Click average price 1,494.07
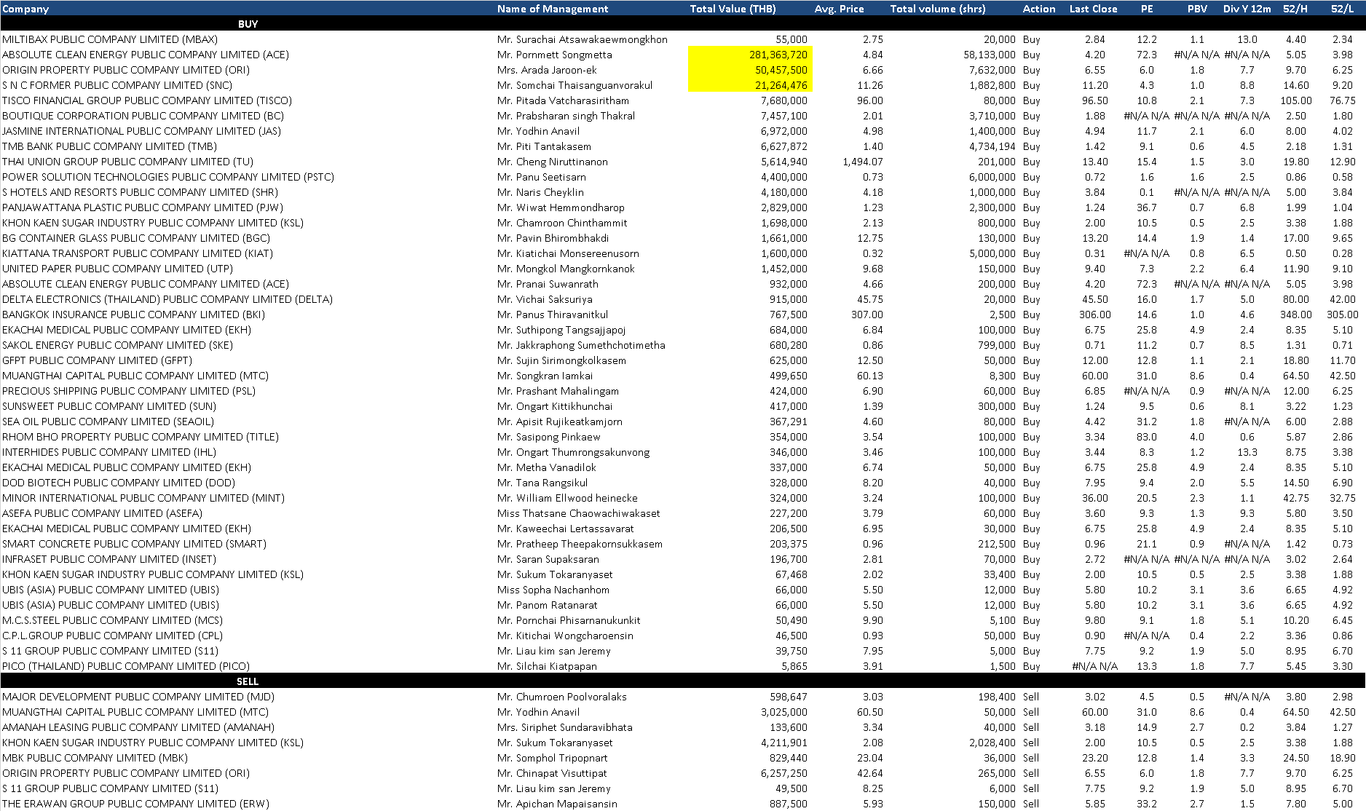1366x811 pixels. pos(863,162)
